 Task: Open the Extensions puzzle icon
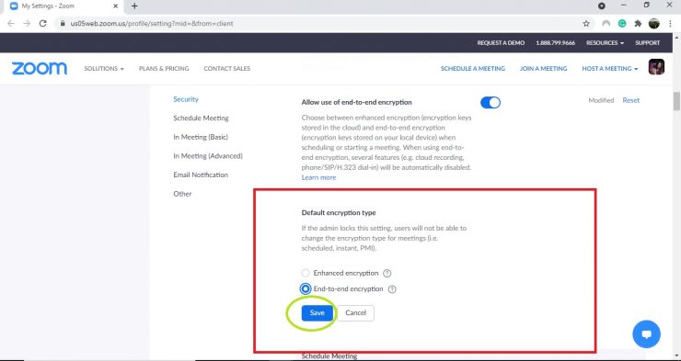[x=638, y=23]
